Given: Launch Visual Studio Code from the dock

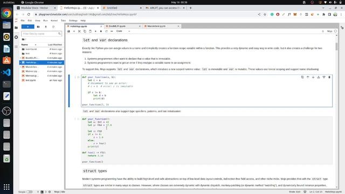Looking at the screenshot, I should click(6, 72).
